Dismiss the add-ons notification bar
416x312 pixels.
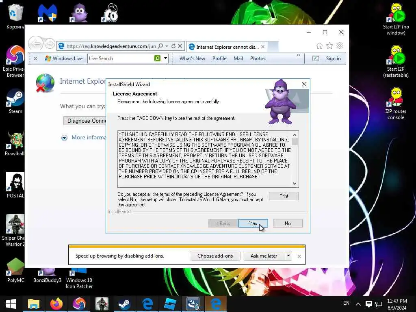pyautogui.click(x=299, y=256)
